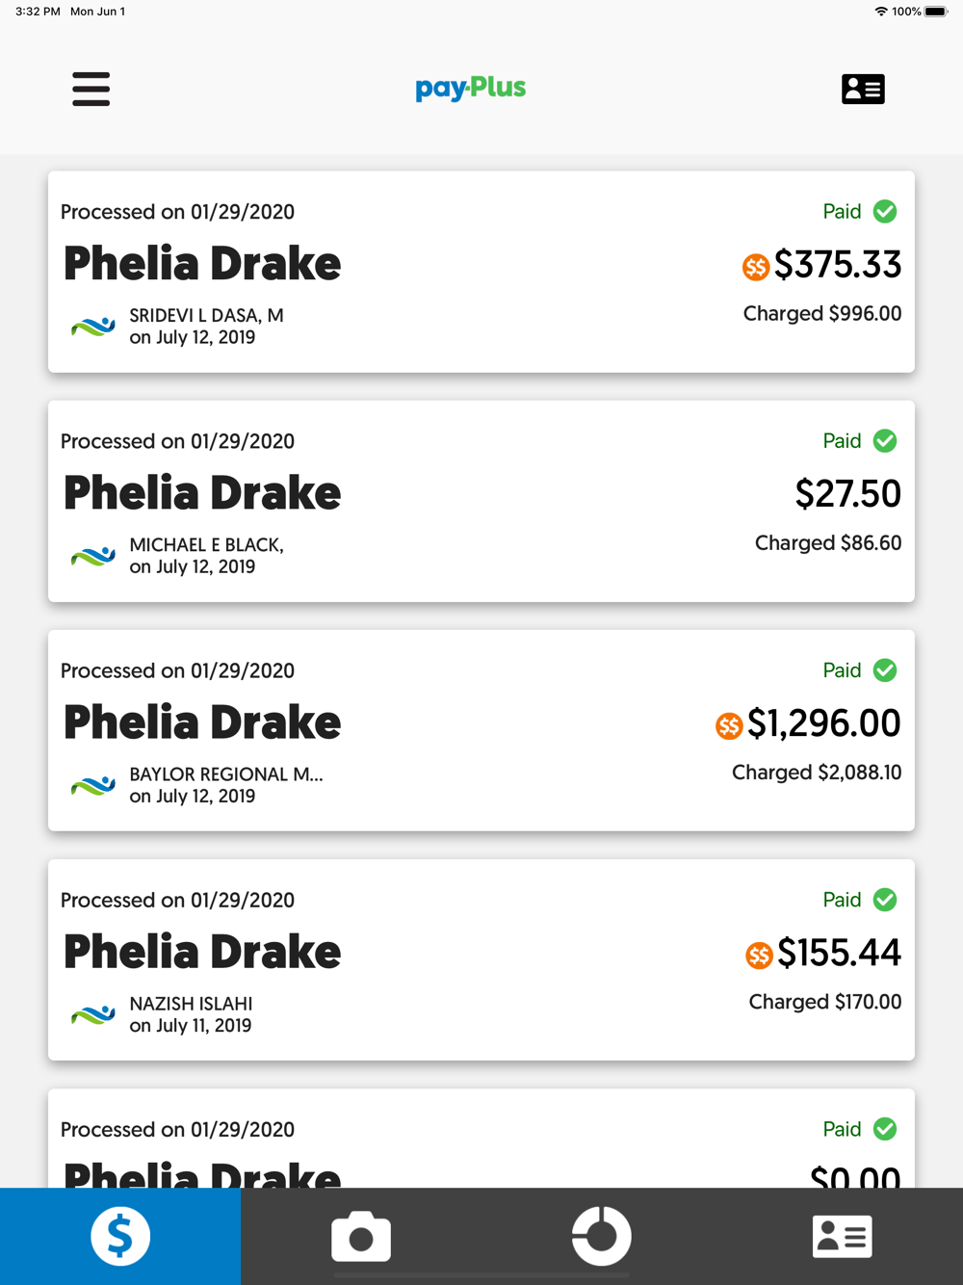Open the ID card icon in header
This screenshot has width=963, height=1285.
[863, 89]
